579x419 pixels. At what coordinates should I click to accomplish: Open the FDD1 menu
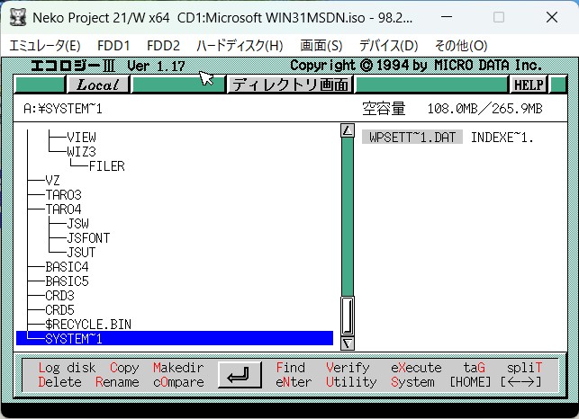(x=113, y=45)
